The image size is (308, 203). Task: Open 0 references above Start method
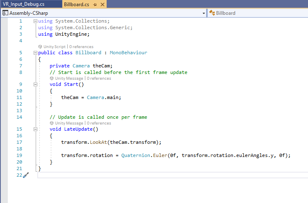click(x=99, y=78)
